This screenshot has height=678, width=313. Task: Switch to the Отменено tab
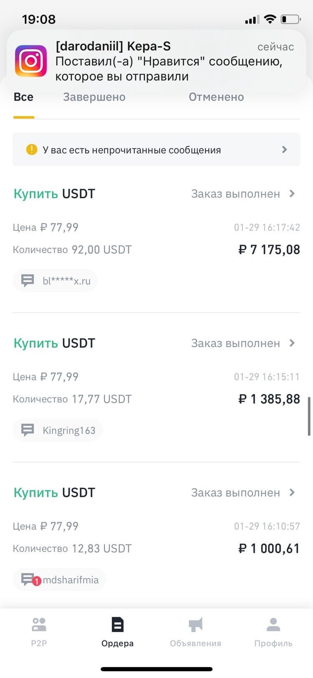click(216, 97)
